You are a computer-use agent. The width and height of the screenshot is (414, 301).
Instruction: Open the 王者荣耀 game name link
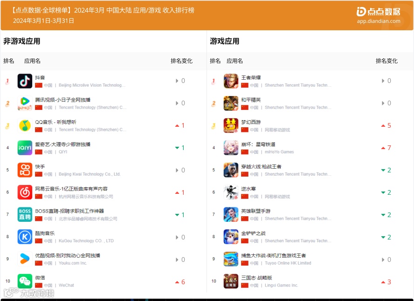click(251, 77)
